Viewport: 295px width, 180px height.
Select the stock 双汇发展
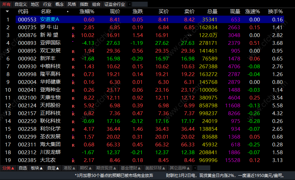point(50,51)
